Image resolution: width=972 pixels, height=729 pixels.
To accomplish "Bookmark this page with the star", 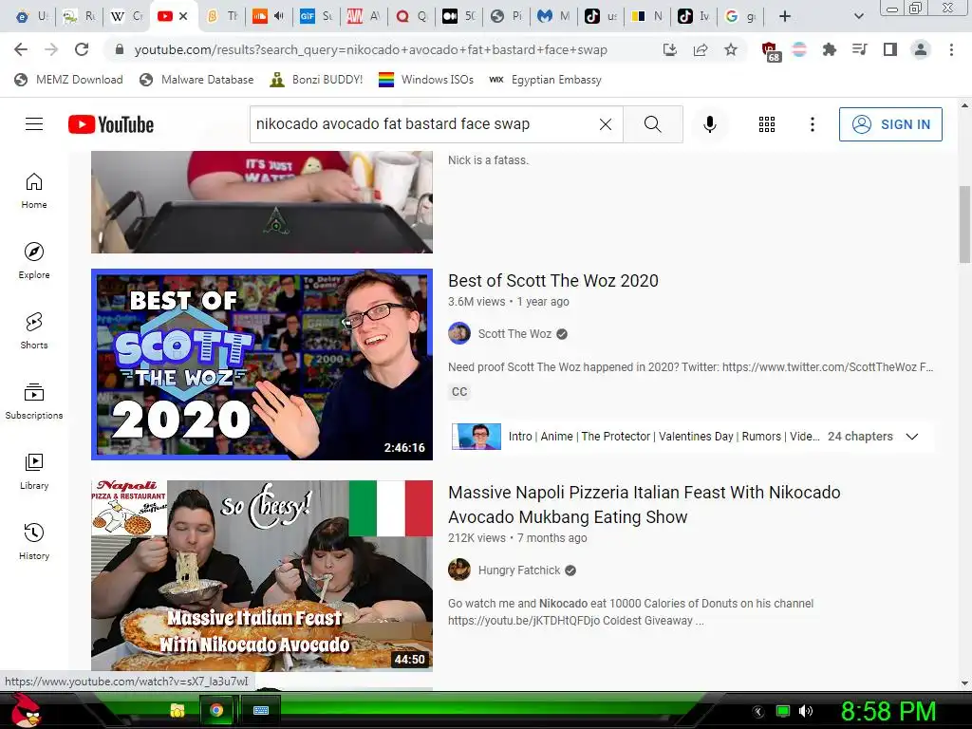I will tap(731, 49).
